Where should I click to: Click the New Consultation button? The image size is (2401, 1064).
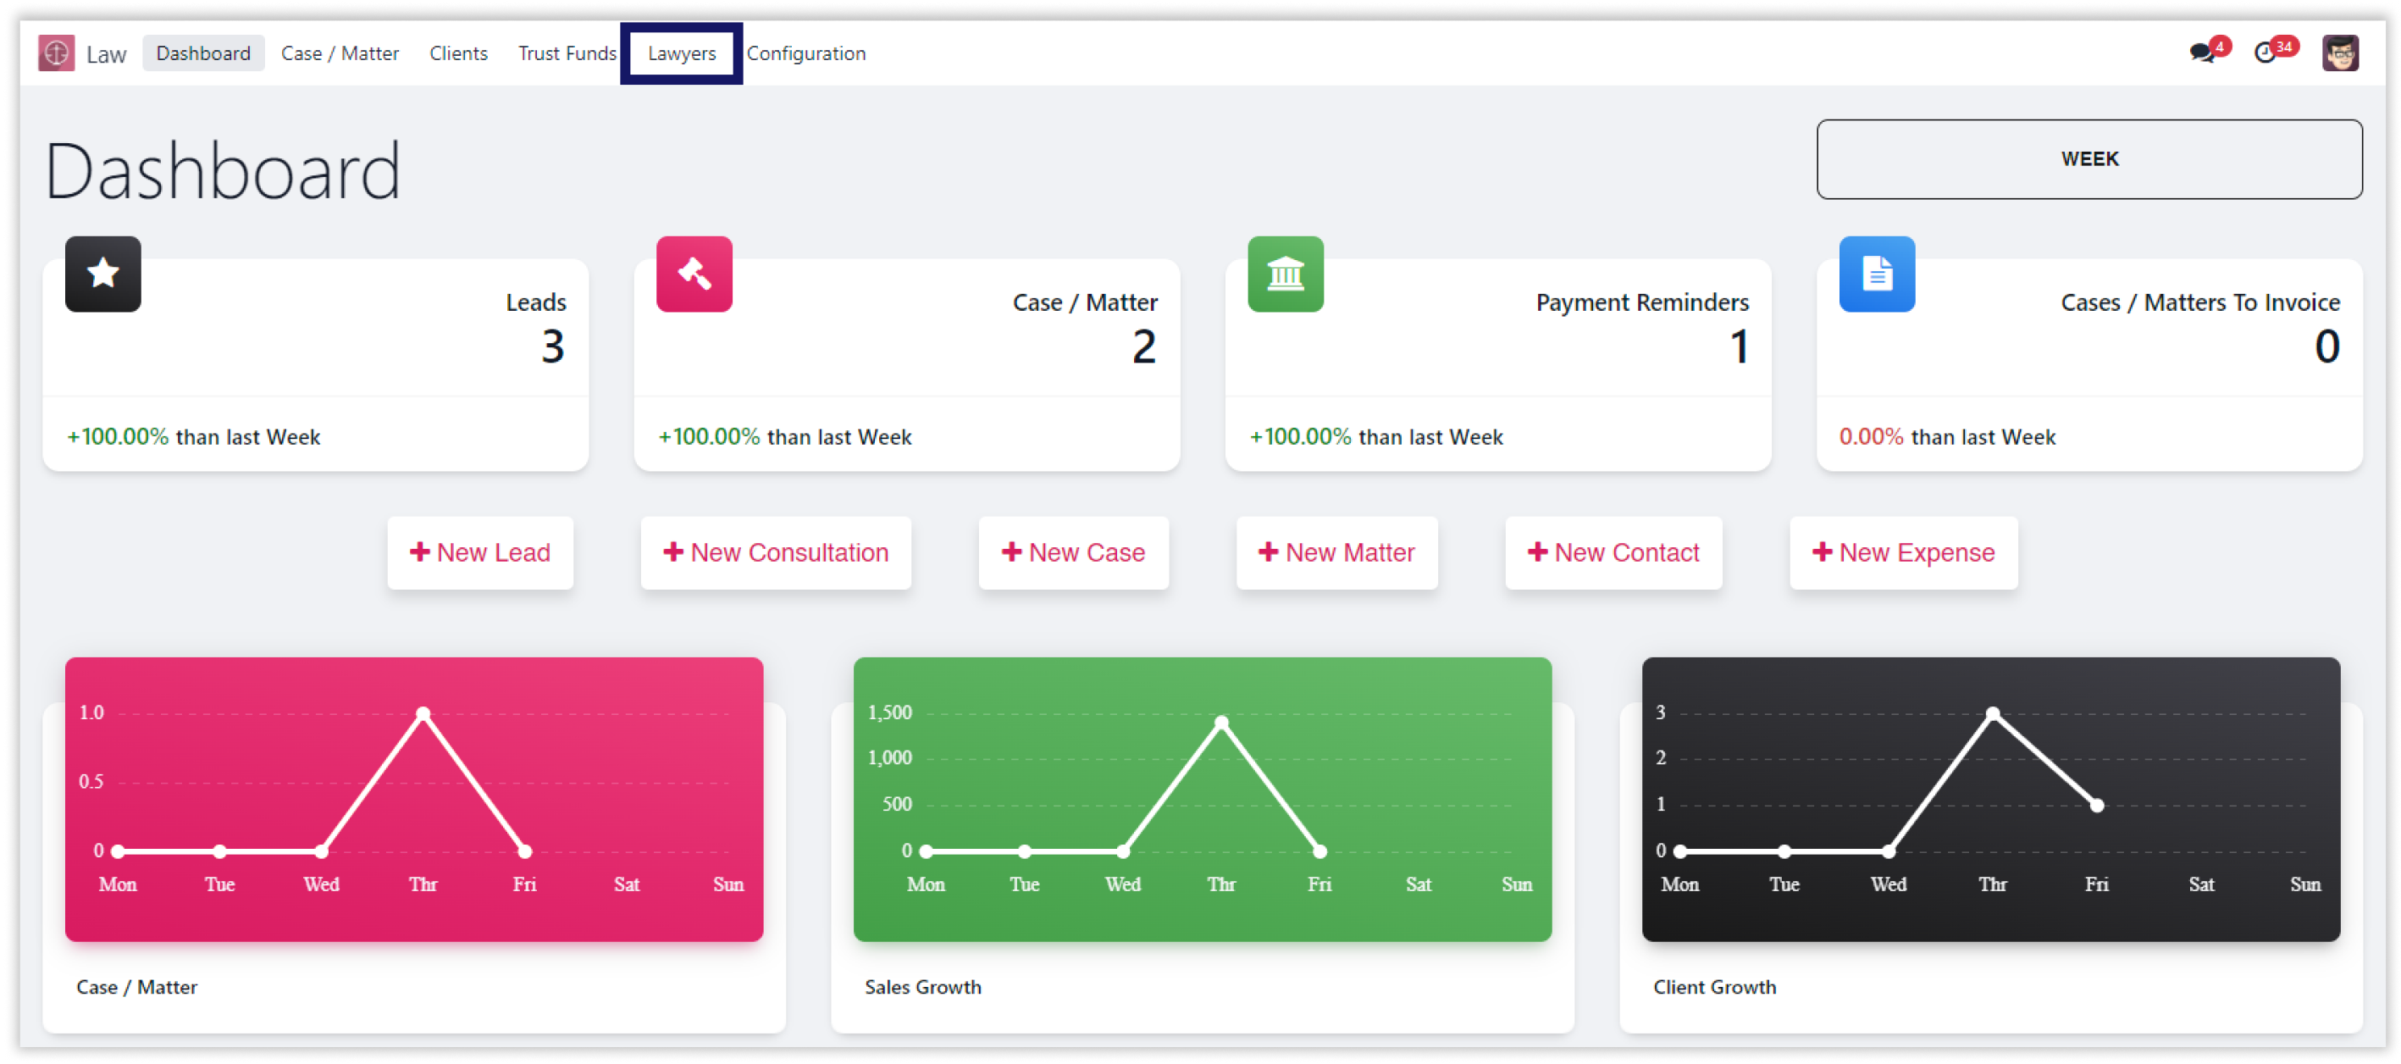[776, 552]
